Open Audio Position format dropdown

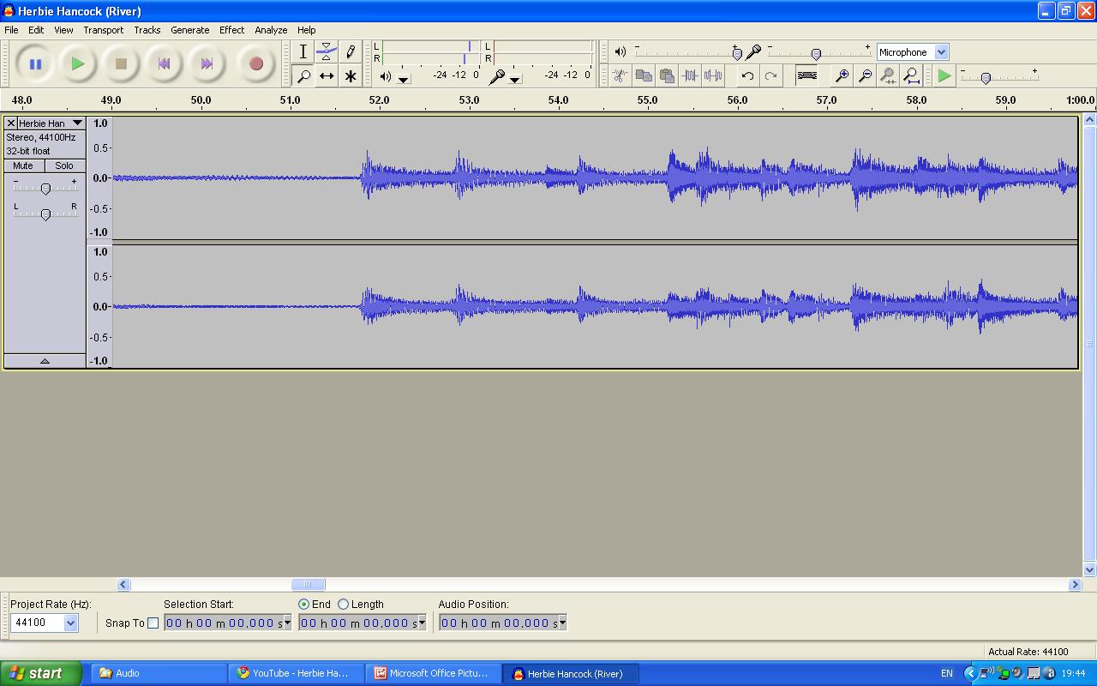point(562,623)
